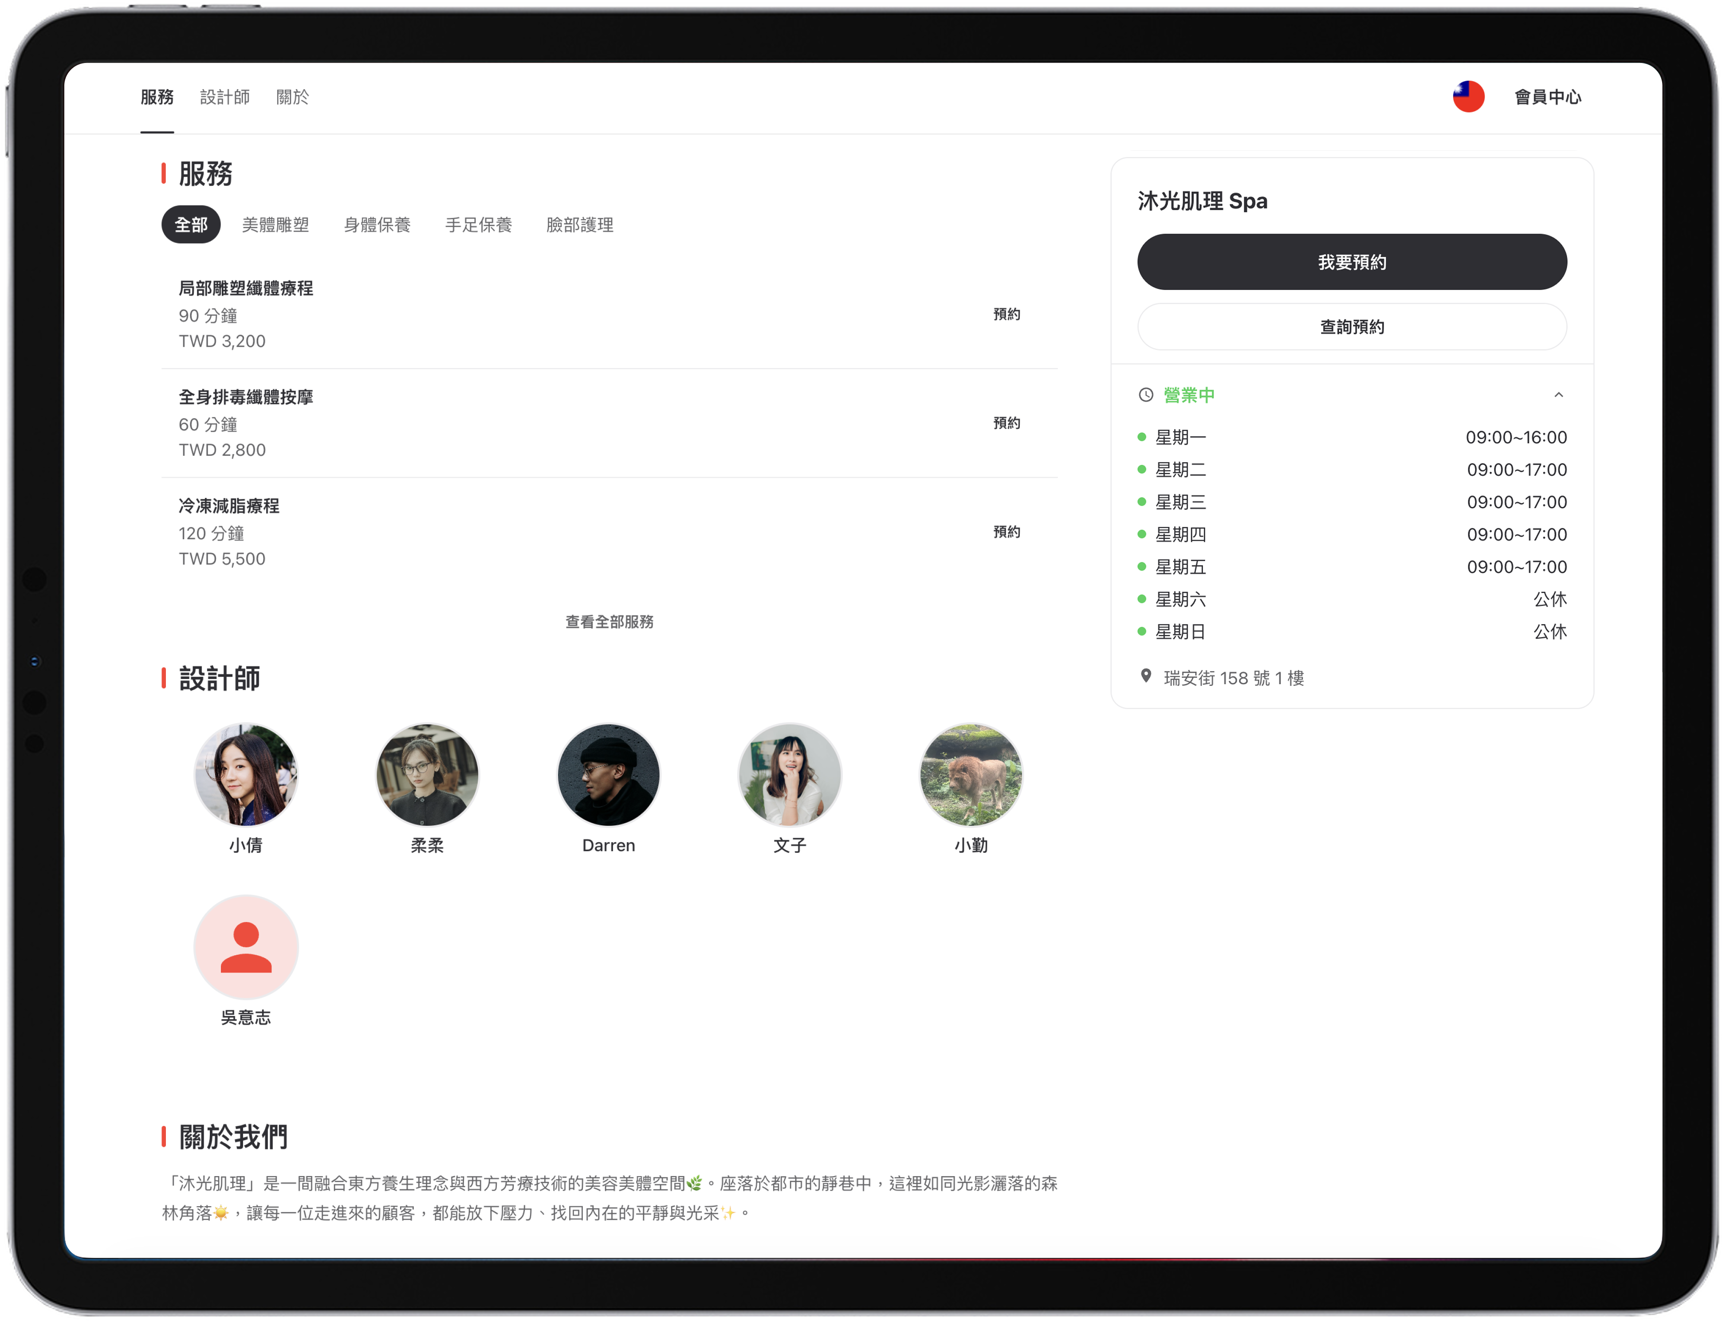Click the 星期六 公休 row

click(x=1351, y=599)
